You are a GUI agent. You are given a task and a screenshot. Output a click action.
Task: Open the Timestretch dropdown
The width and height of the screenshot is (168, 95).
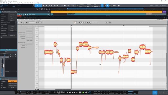click(x=13, y=16)
